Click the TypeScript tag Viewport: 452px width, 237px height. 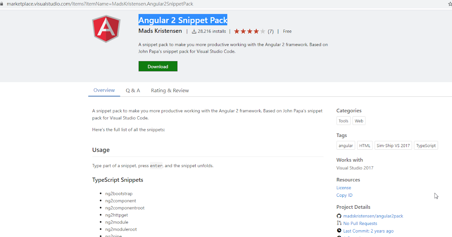tap(426, 145)
